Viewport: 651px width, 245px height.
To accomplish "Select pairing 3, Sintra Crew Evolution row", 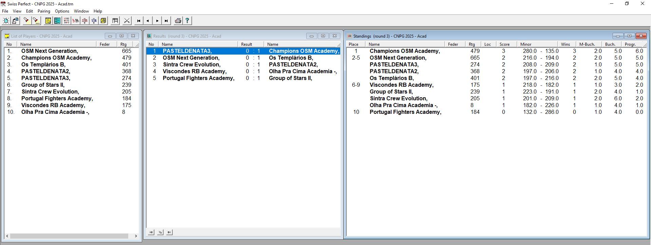I will point(243,64).
